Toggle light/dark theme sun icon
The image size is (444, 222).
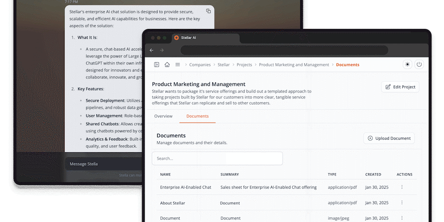tap(408, 64)
